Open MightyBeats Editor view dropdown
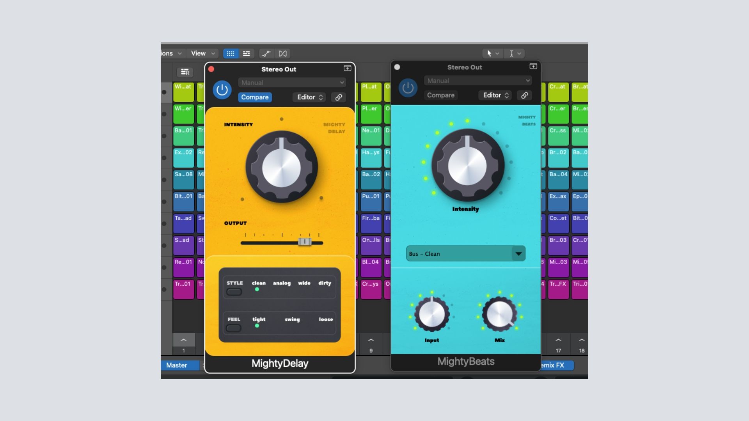This screenshot has width=749, height=421. point(495,96)
